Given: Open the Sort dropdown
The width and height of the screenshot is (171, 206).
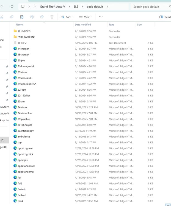Looking at the screenshot, I should pos(67,17).
